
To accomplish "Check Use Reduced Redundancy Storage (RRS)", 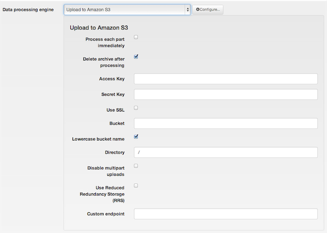I will point(136,186).
